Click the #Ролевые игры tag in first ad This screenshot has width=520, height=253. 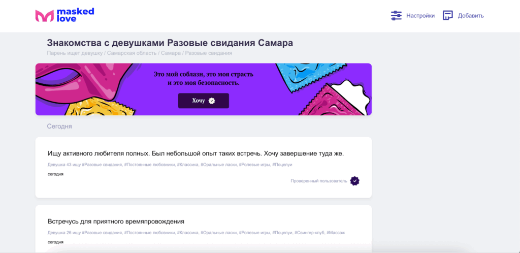(254, 165)
